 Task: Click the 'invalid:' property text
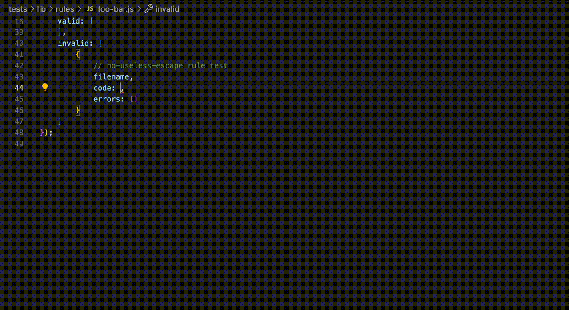pos(76,43)
